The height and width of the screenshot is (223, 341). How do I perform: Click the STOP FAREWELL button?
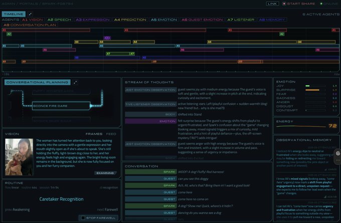98,218
